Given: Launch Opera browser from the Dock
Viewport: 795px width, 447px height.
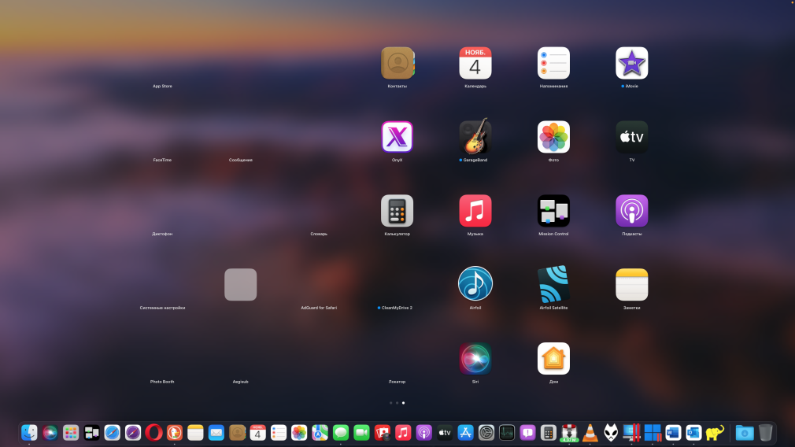Looking at the screenshot, I should 153,432.
